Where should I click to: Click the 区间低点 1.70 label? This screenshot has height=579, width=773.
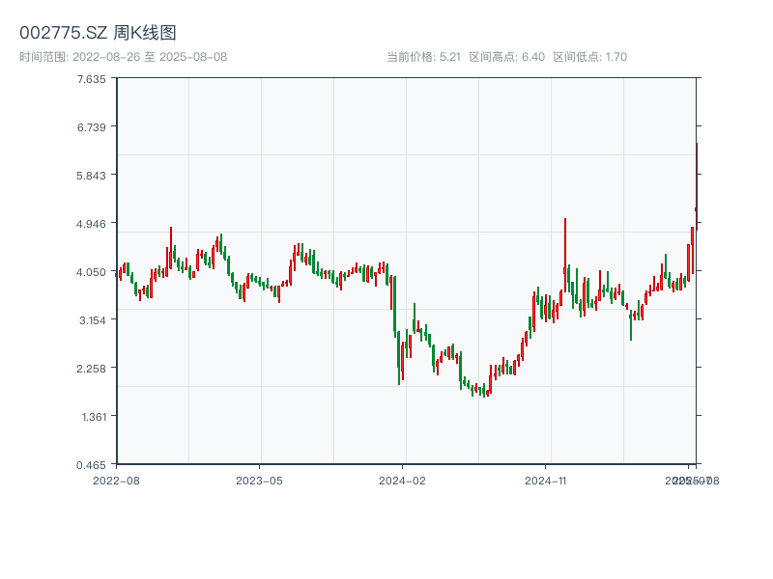coord(589,57)
